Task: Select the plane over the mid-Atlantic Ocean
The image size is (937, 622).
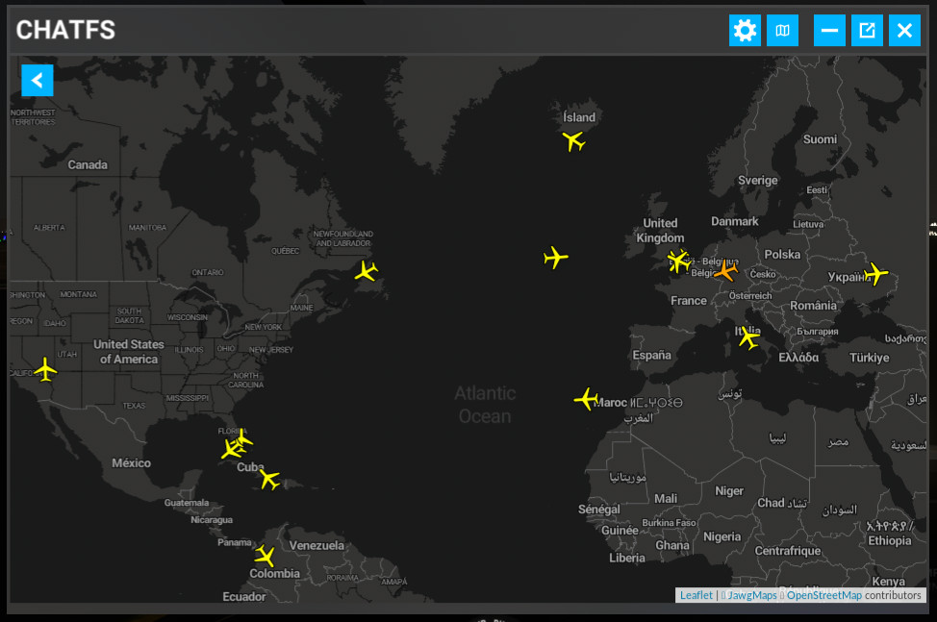Action: tap(555, 259)
